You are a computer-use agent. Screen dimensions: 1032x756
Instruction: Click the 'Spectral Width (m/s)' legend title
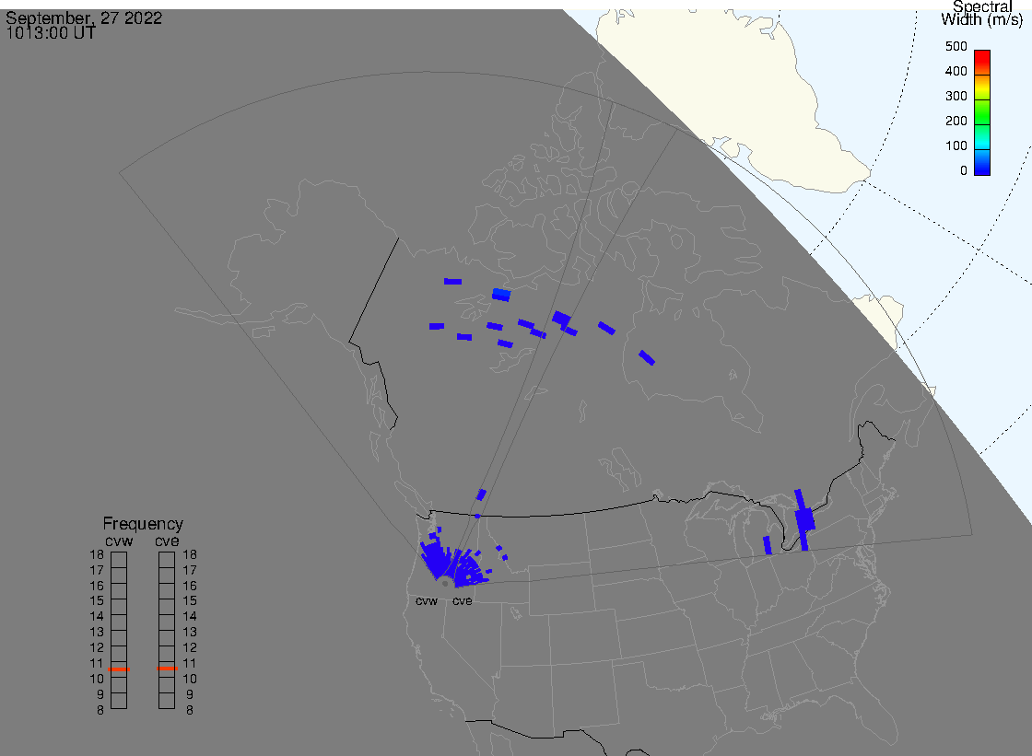click(x=982, y=13)
